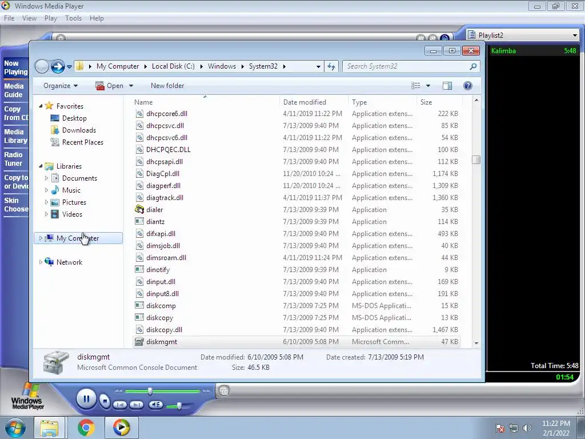The width and height of the screenshot is (585, 439).
Task: Click the Open button in Explorer toolbar
Action: pyautogui.click(x=110, y=86)
